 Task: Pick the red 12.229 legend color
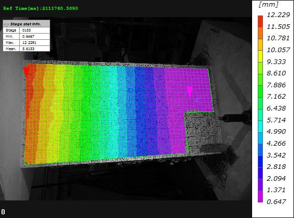(x=260, y=22)
